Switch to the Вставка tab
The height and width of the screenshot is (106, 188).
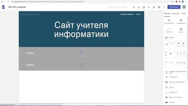pyautogui.click(x=167, y=14)
